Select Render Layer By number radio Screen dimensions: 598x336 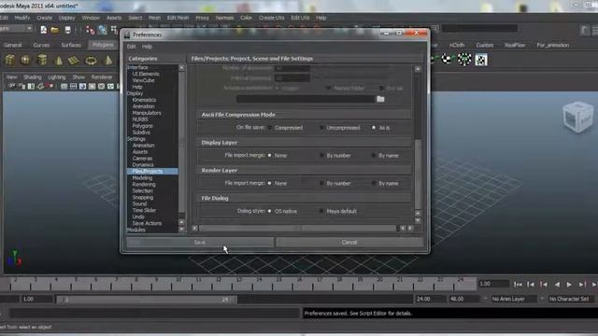[x=321, y=183]
